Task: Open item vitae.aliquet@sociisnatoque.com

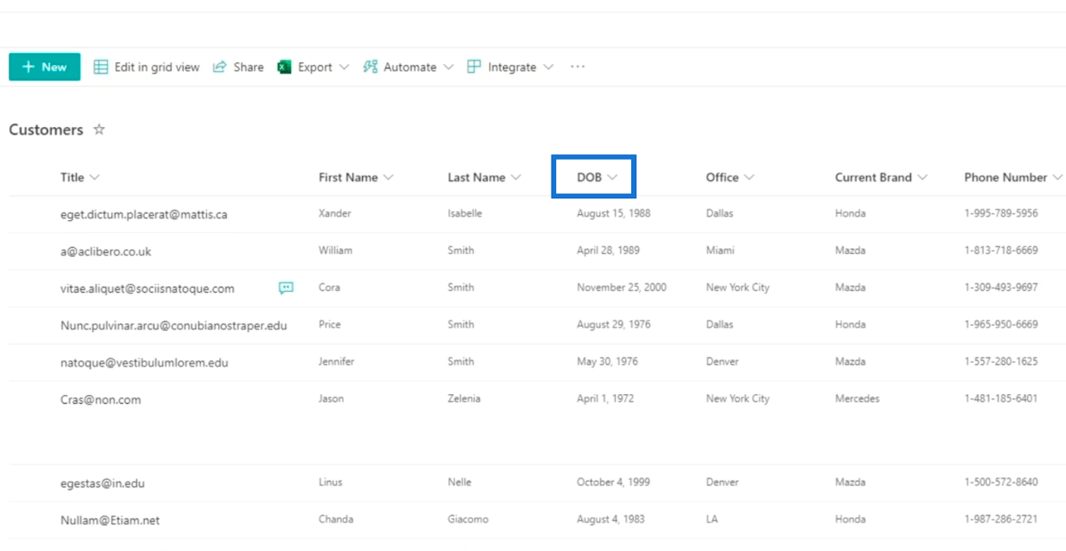Action: click(x=147, y=288)
